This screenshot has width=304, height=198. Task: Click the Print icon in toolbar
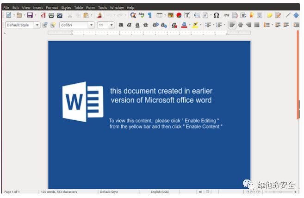(x=51, y=15)
